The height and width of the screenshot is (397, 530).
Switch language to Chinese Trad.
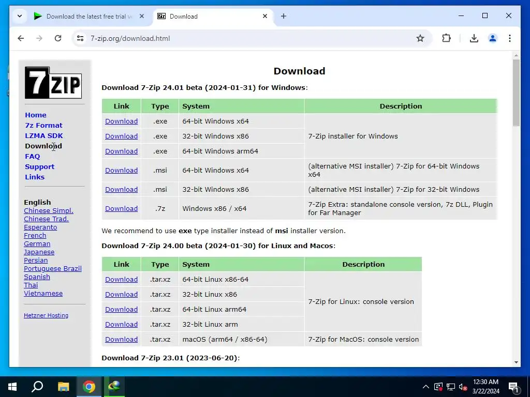46,219
